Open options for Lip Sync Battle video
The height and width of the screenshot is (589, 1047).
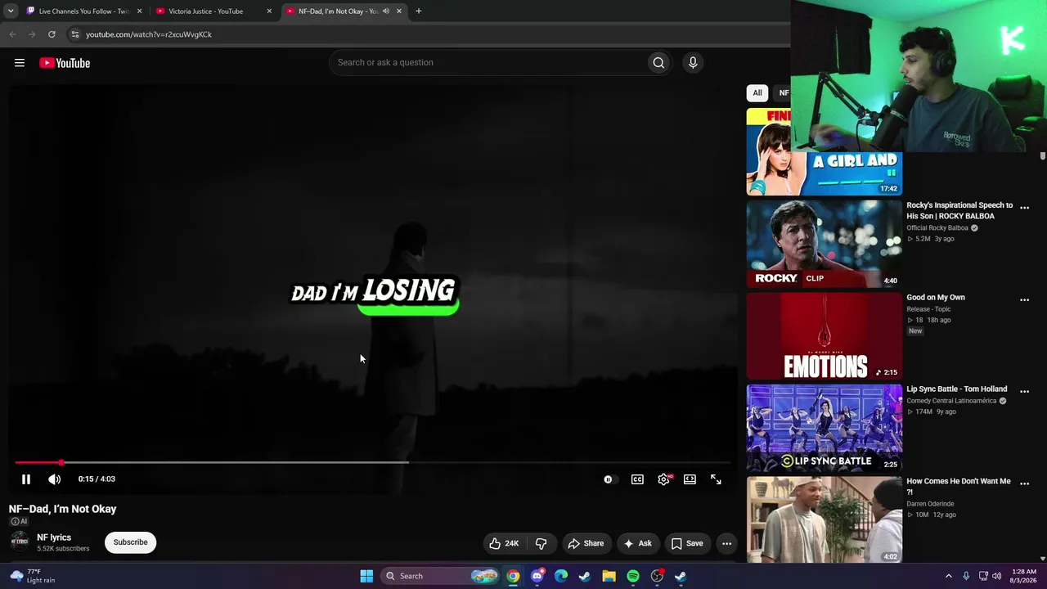1024,392
